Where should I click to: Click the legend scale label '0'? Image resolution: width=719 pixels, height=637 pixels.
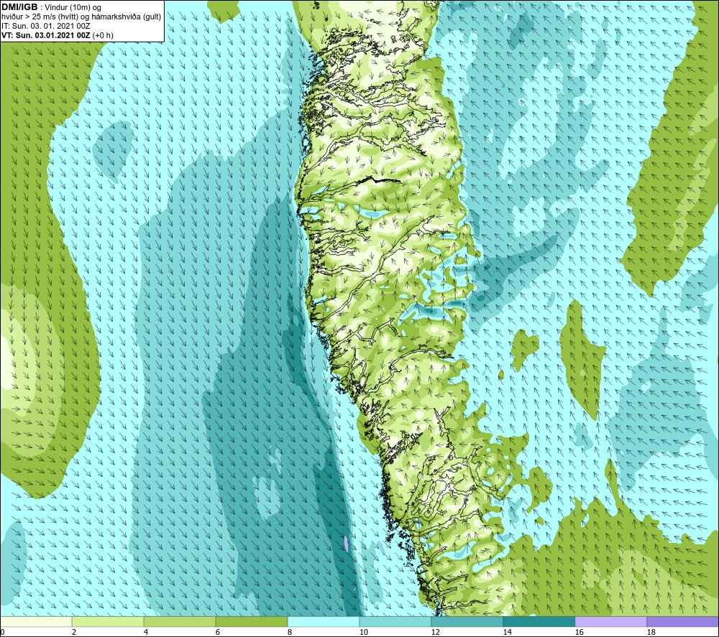[2, 633]
